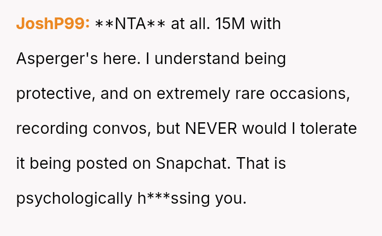Click the capitalized word "NEVER"
382x236 pixels.
(x=212, y=129)
